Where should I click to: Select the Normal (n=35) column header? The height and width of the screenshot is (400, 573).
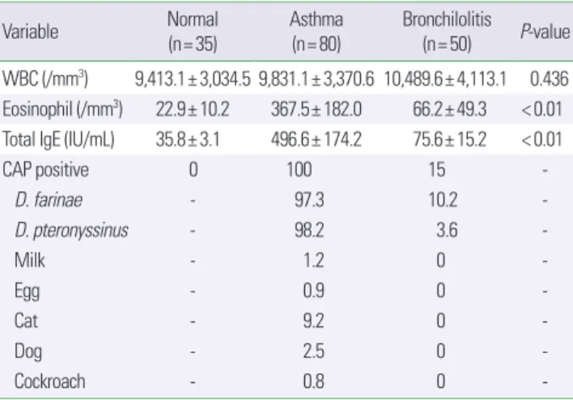tap(193, 32)
